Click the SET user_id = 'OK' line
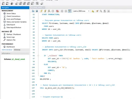The image size is (132, 99). (x=57, y=67)
